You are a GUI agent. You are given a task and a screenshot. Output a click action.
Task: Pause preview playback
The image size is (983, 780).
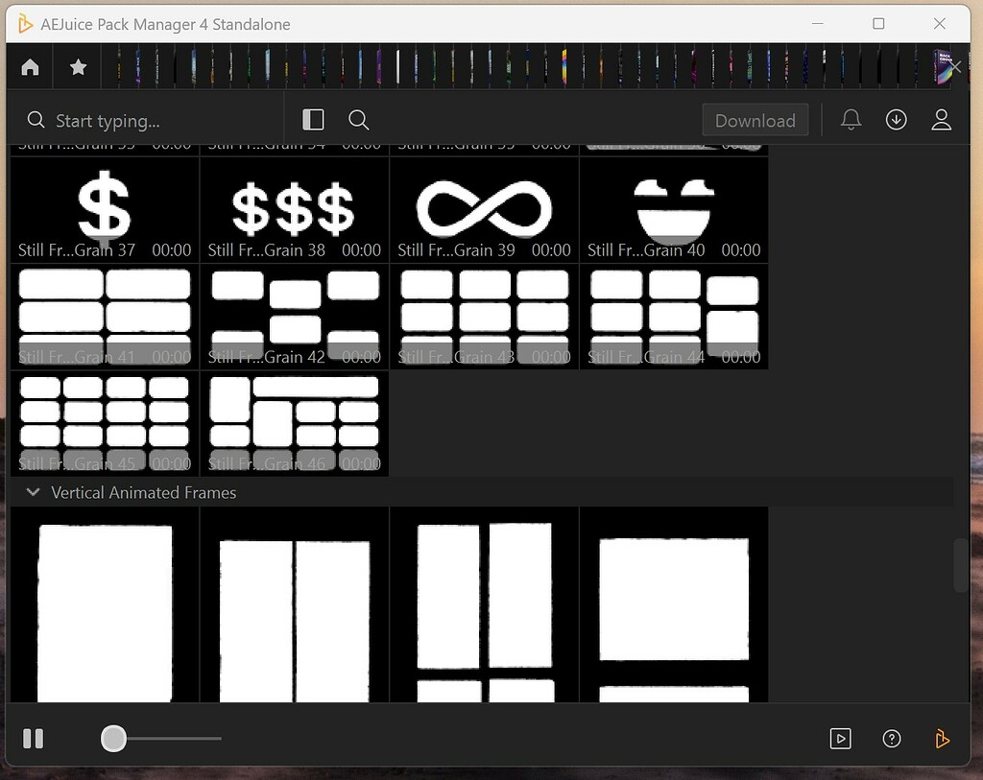pyautogui.click(x=34, y=739)
